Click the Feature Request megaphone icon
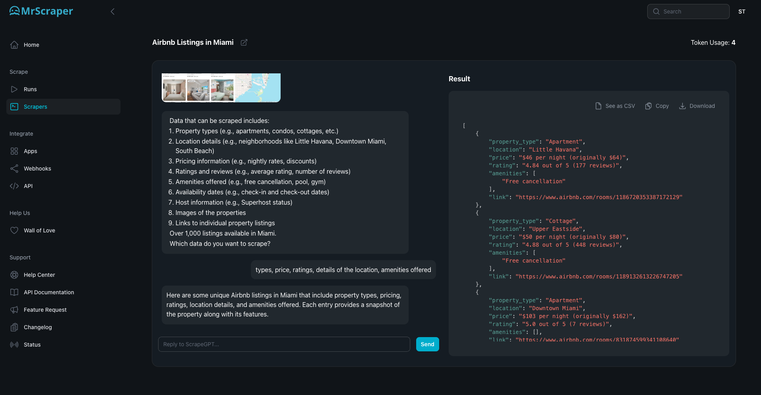761x395 pixels. pos(14,310)
